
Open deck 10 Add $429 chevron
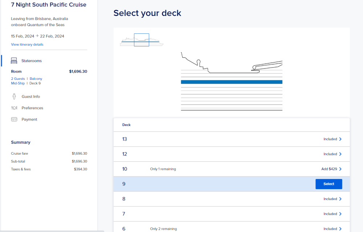coord(340,169)
